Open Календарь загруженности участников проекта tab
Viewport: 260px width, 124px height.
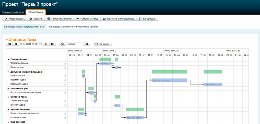74,27
